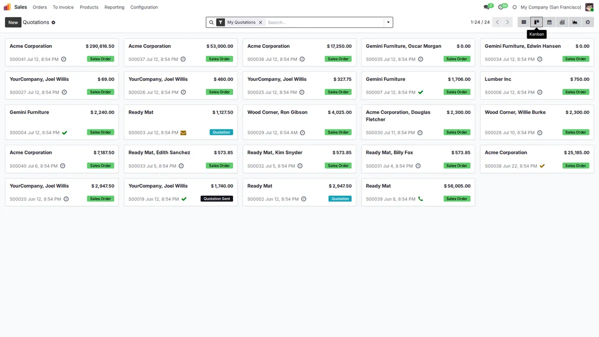The image size is (599, 337).
Task: Open Wood Corner, Ron Gibson card
Action: tap(299, 122)
